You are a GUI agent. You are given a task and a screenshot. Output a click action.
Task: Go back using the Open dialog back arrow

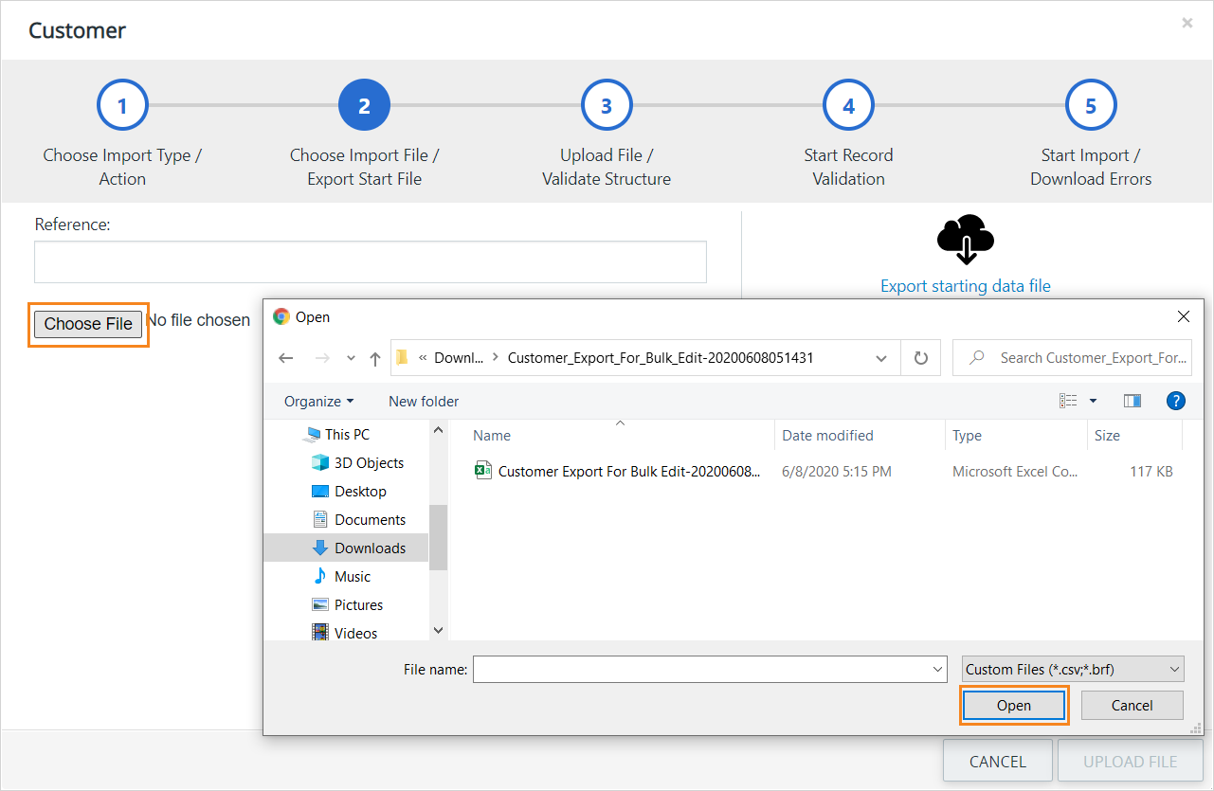(x=286, y=358)
